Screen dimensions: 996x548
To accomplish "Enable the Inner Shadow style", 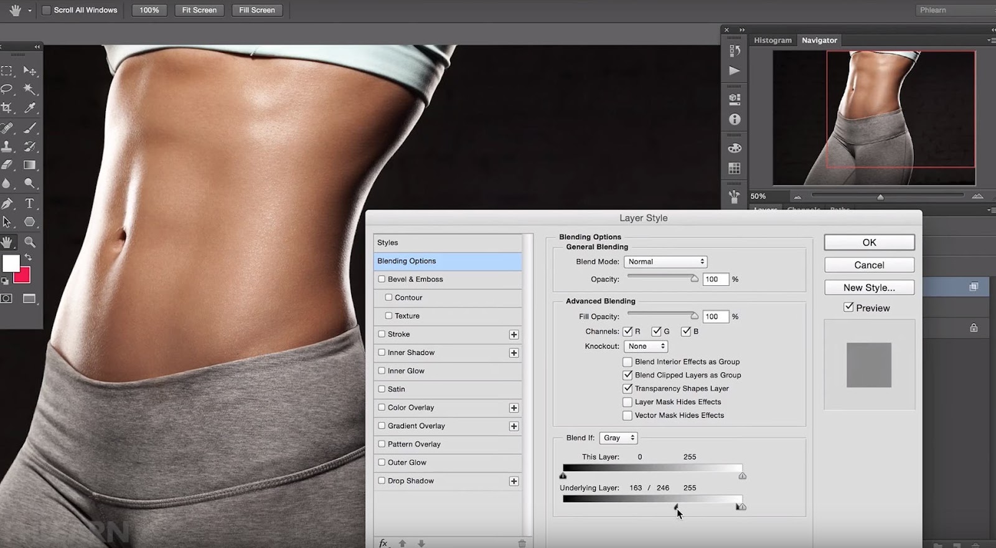I will tap(382, 352).
